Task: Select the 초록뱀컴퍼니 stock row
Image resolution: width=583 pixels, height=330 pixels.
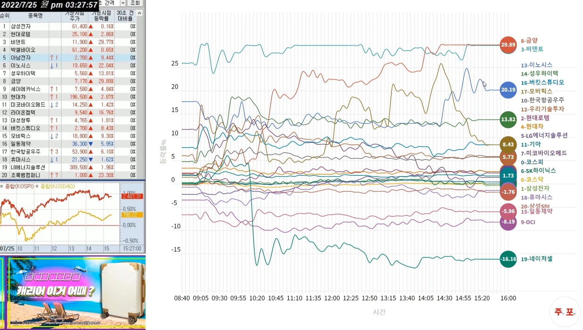Action: (x=68, y=175)
